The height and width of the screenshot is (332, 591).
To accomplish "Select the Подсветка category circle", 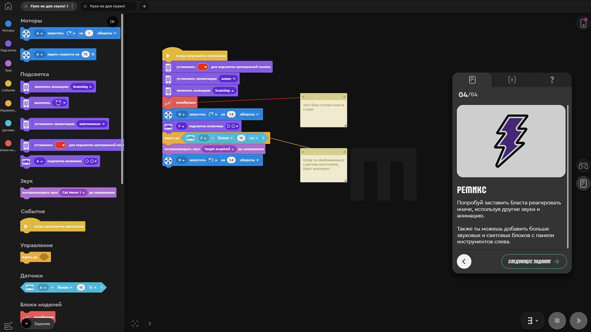I will tap(8, 44).
